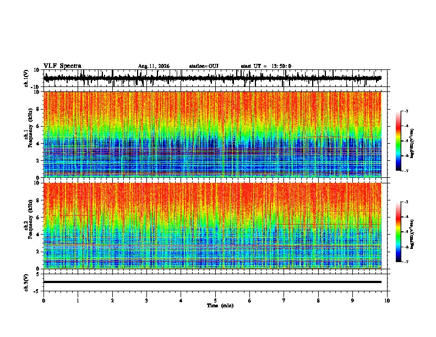Click the "ch.1(V)" axis label
436x337 pixels.
(26, 78)
